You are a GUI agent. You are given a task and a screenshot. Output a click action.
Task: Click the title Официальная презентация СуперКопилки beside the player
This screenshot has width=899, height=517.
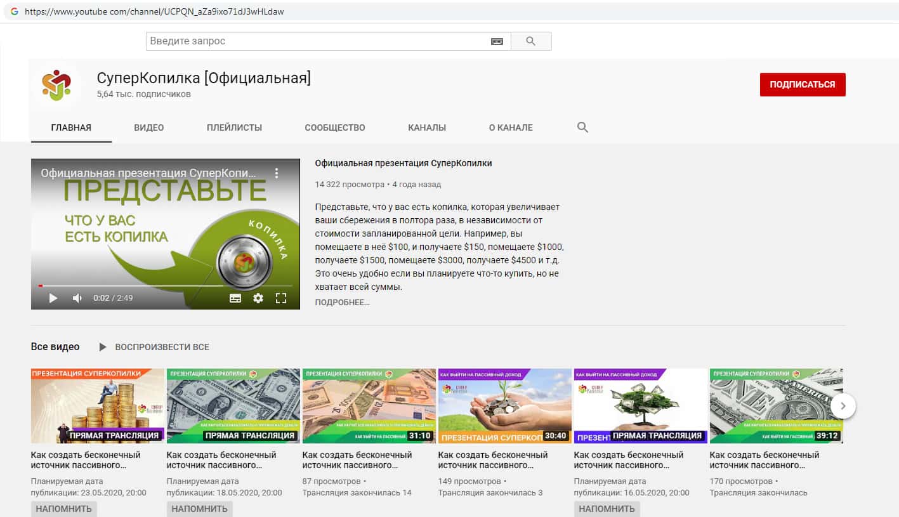[404, 163]
